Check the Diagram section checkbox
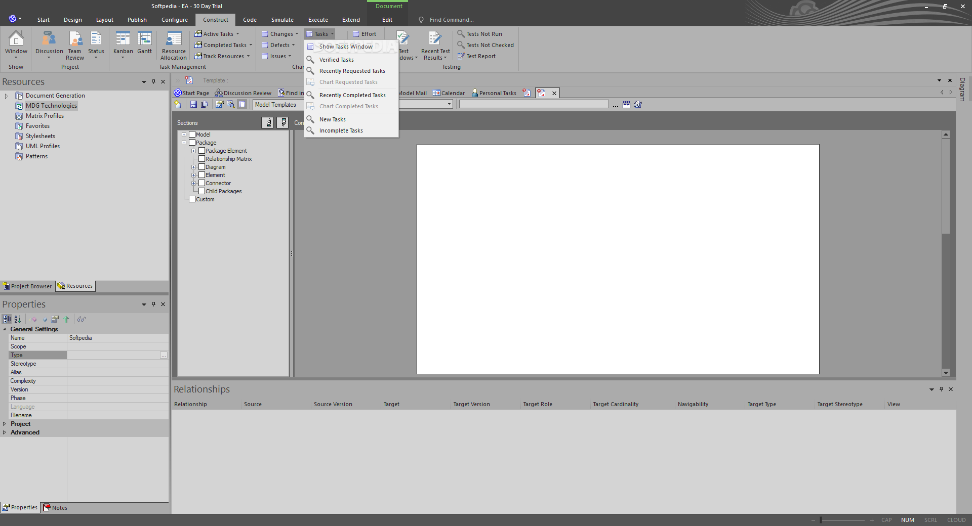 click(x=201, y=167)
